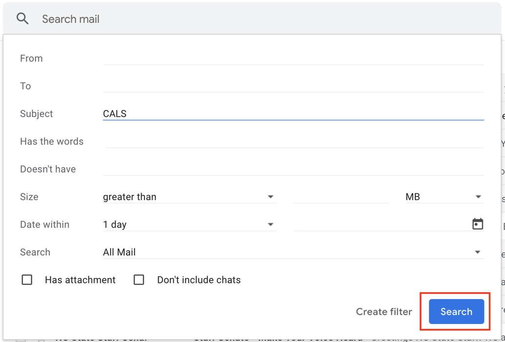The image size is (505, 342).
Task: Click the size number input field
Action: [x=341, y=197]
